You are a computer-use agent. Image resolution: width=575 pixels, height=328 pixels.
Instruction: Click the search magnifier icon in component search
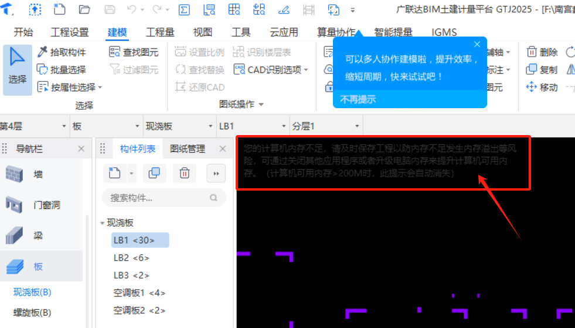[213, 198]
